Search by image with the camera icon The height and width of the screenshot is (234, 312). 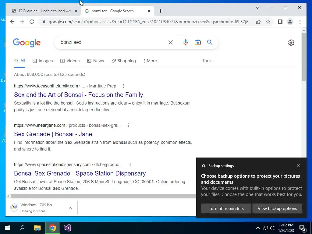pos(197,42)
